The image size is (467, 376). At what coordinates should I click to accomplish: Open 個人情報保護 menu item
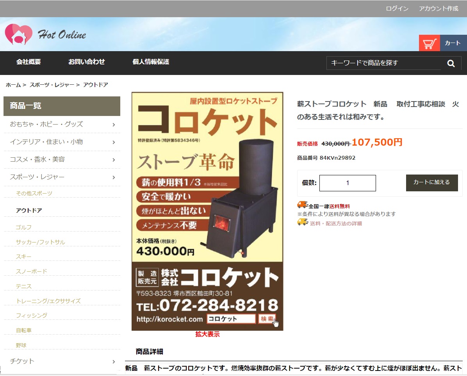point(151,62)
